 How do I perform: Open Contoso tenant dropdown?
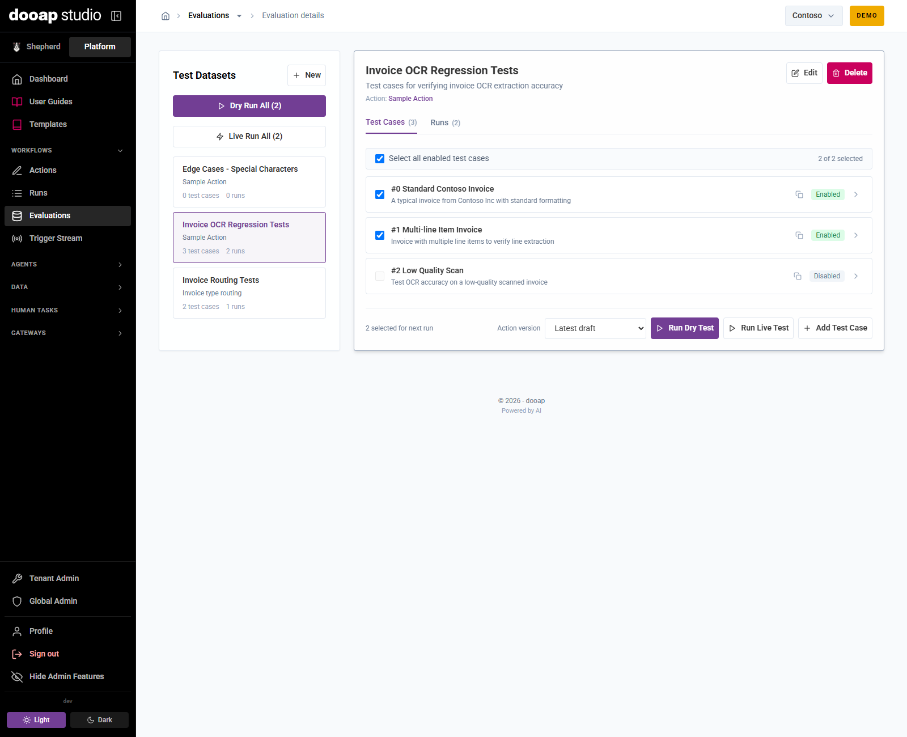point(813,16)
